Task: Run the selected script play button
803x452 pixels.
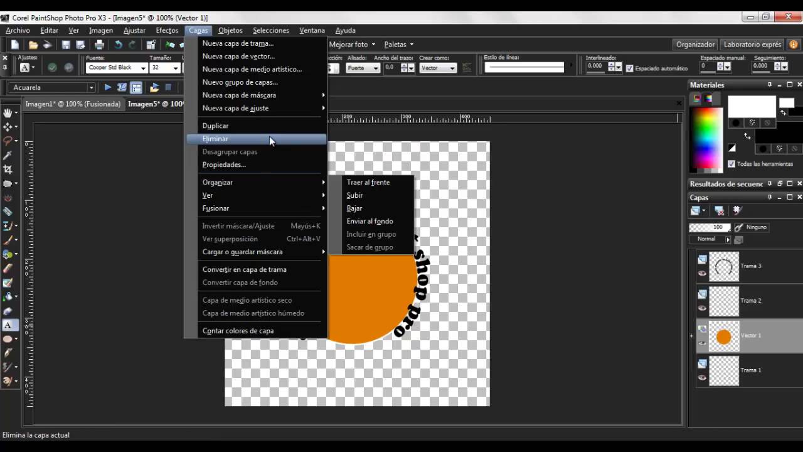Action: (108, 87)
